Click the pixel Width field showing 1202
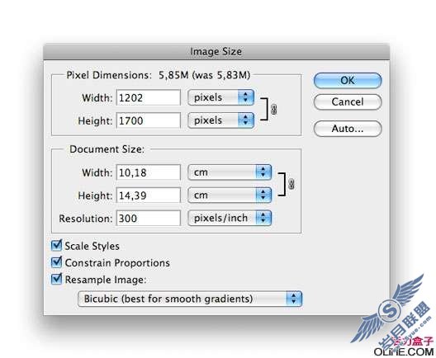 pyautogui.click(x=148, y=97)
